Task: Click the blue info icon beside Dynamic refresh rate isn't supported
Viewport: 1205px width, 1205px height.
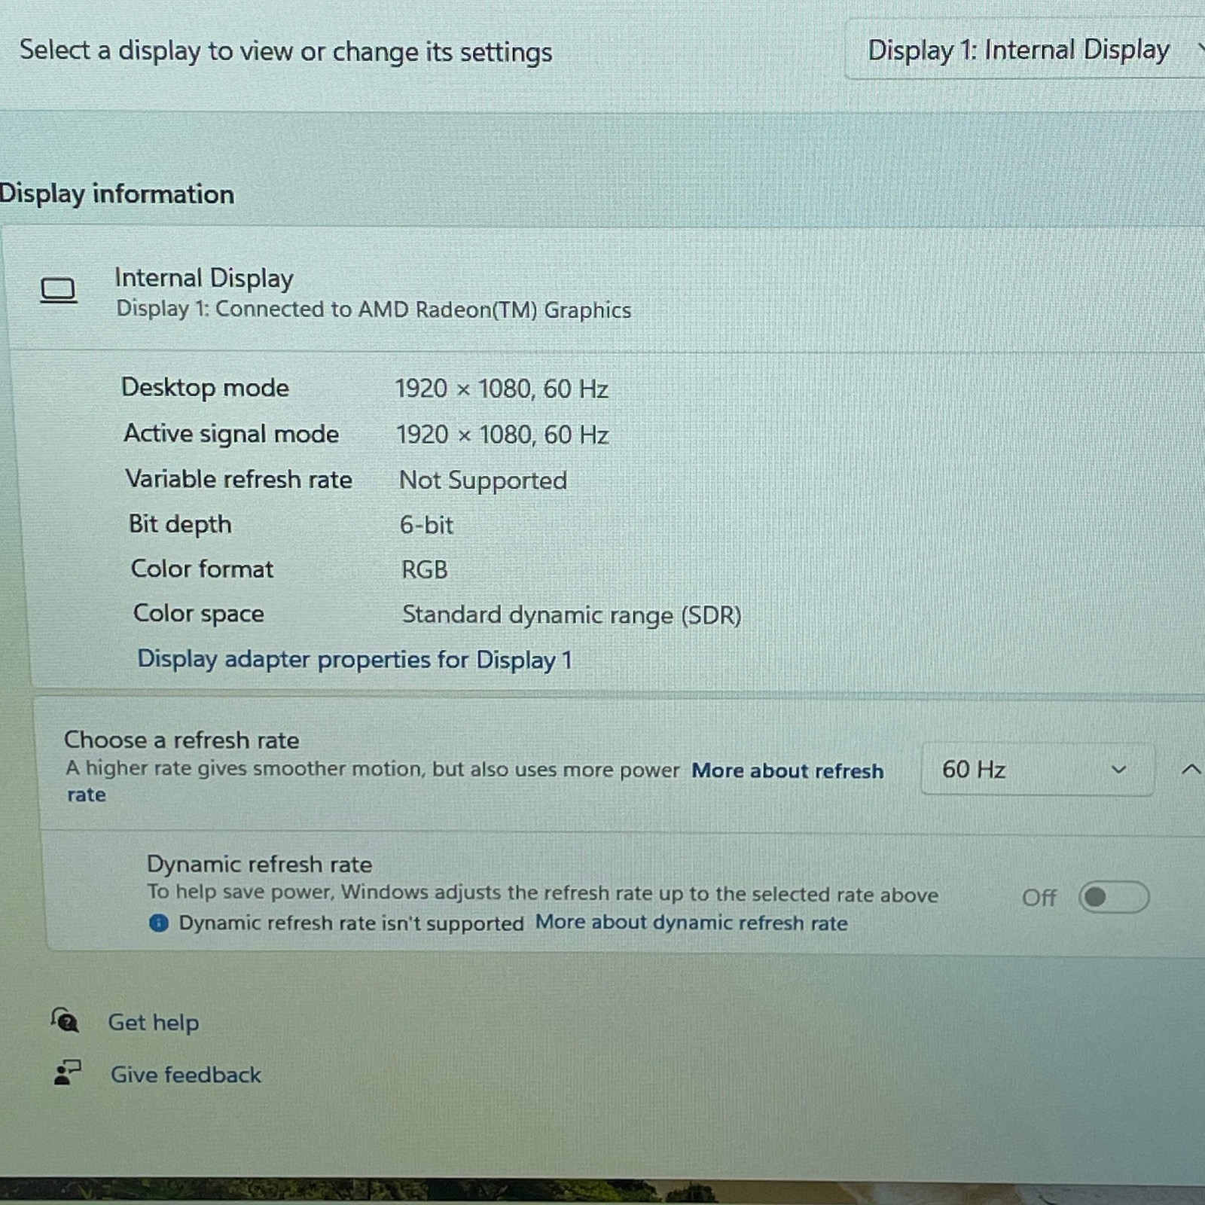Action: [x=159, y=923]
